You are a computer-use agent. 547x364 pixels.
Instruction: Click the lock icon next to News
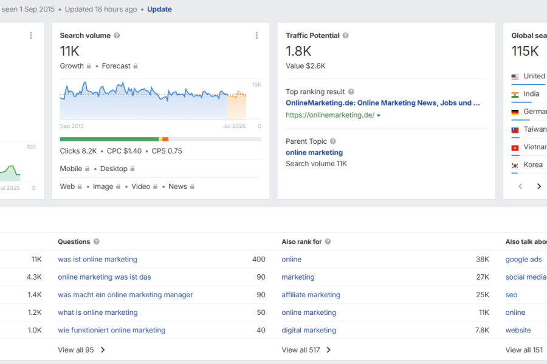(192, 186)
